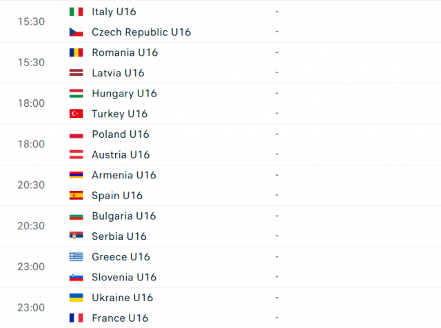This screenshot has height=328, width=441.
Task: Select the Serbia flag icon
Action: 76,236
